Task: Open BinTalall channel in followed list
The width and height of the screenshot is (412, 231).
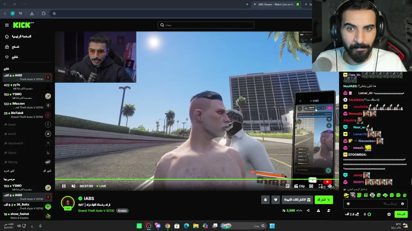Action: 27,115
